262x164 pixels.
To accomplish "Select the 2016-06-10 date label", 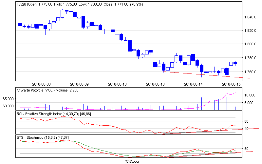I will (x=117, y=84).
